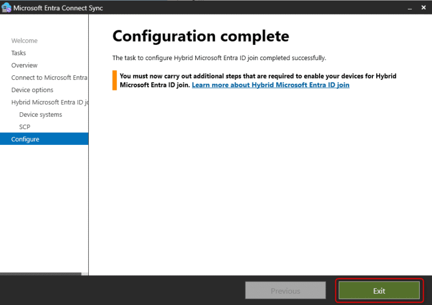
Task: Close the Entra Connect Sync window
Action: point(424,8)
